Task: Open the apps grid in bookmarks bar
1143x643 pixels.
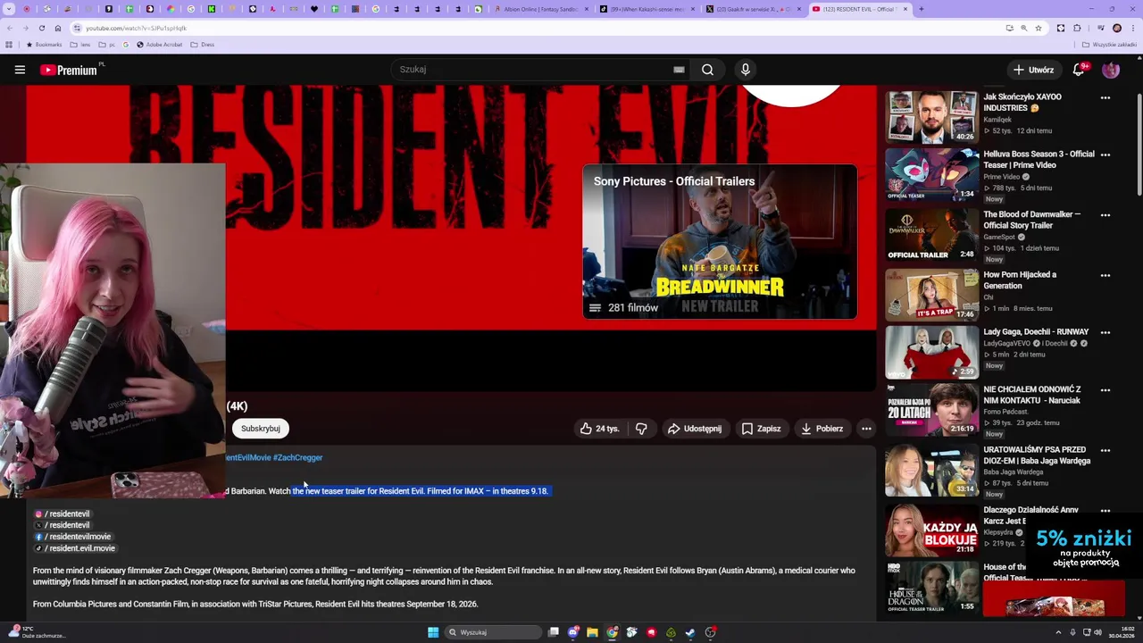Action: coord(9,45)
